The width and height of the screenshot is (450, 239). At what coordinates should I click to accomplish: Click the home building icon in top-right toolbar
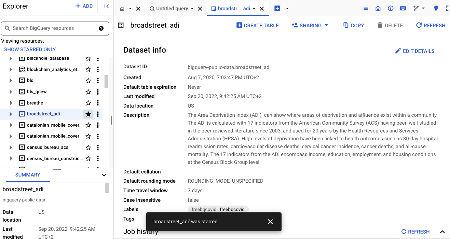(x=378, y=9)
